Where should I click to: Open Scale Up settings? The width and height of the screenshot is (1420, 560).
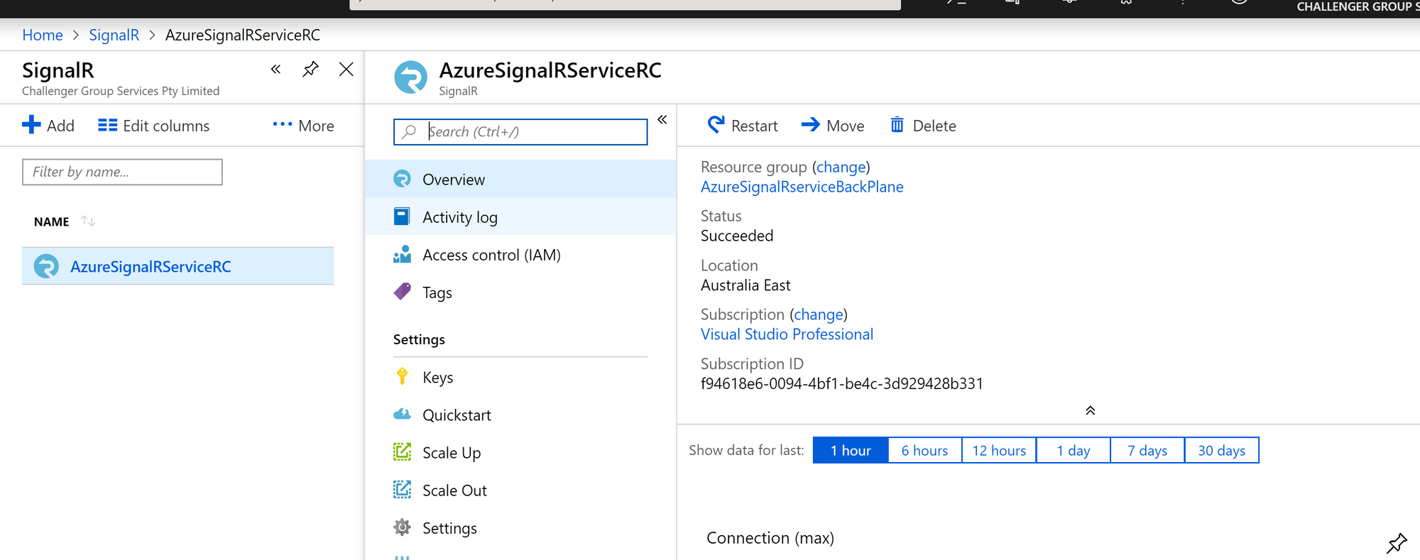(520, 452)
